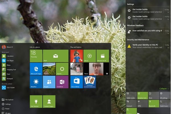Screen dimensions: 171x114
Task: Enable Quiet hours quick action
Action: tap(165, 104)
